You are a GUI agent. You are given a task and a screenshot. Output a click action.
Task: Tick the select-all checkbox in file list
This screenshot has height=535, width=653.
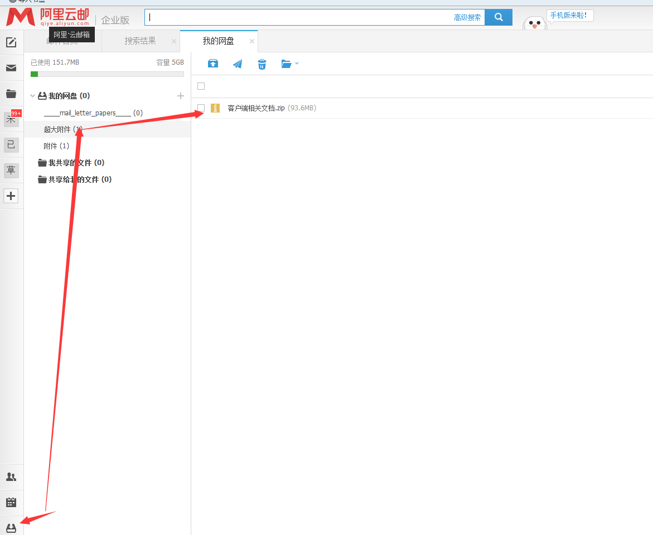click(201, 86)
